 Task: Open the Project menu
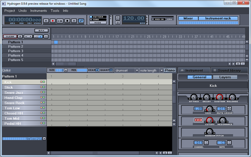point(10,11)
